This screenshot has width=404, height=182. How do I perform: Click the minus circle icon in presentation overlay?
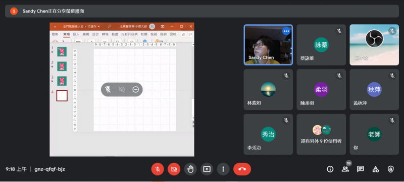(x=136, y=89)
